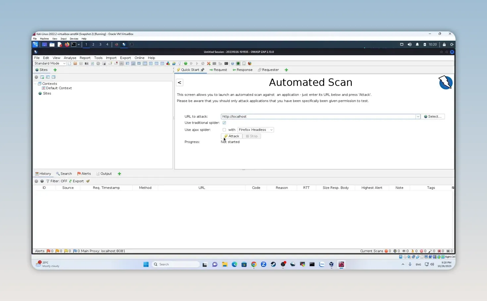This screenshot has height=301, width=487.
Task: Click the Stop button
Action: click(x=252, y=136)
